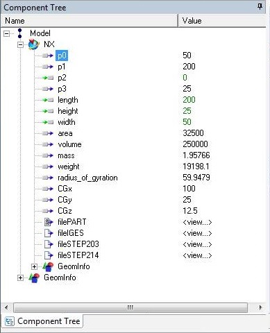270x333 pixels.
Task: Click the Model assembly icon
Action: click(20, 33)
